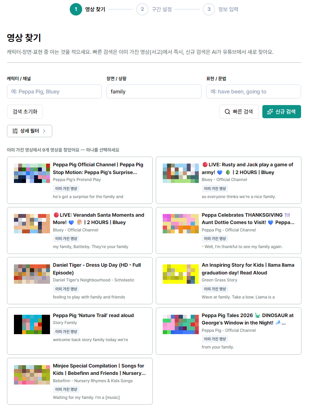Go to the 정보 입력 step label
The height and width of the screenshot is (414, 310).
coord(228,9)
